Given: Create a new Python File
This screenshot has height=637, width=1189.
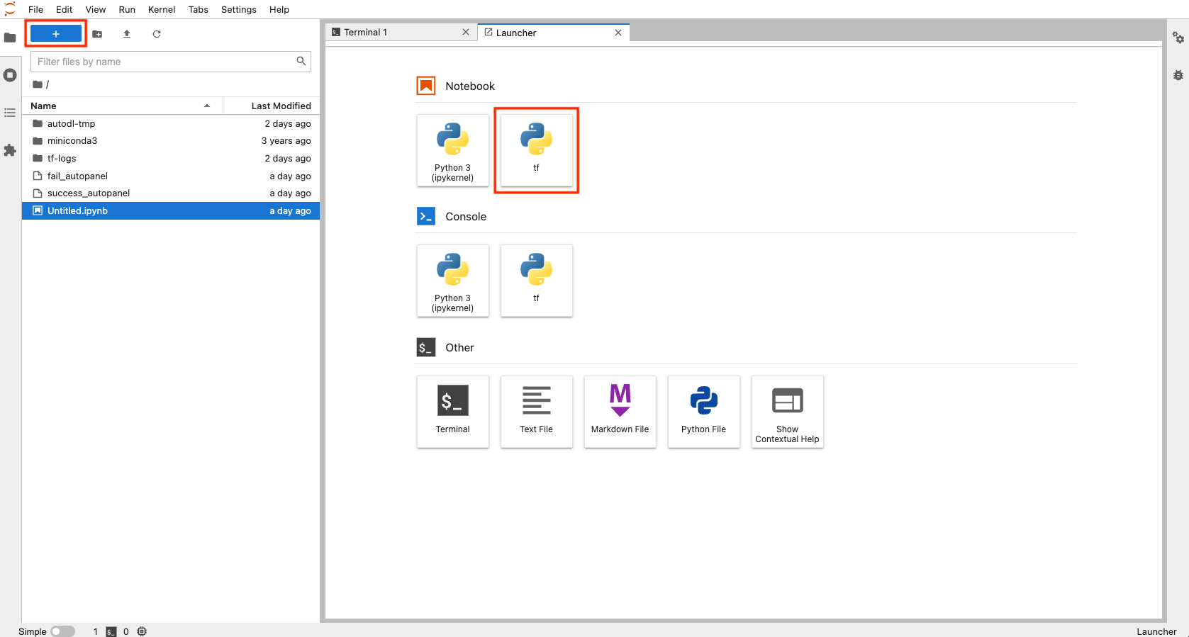Looking at the screenshot, I should point(703,412).
